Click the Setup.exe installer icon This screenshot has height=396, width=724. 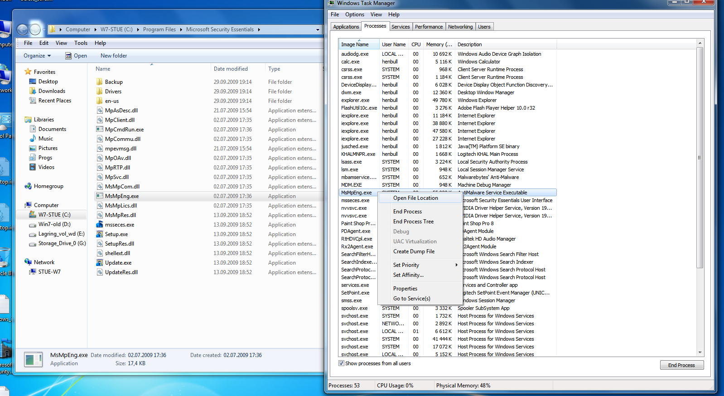100,234
